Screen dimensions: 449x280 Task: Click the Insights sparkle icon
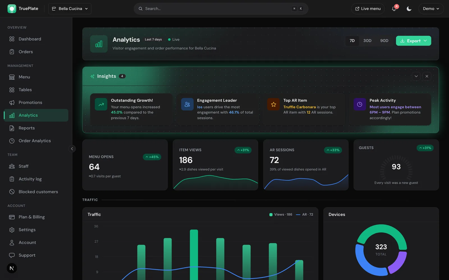pos(92,76)
